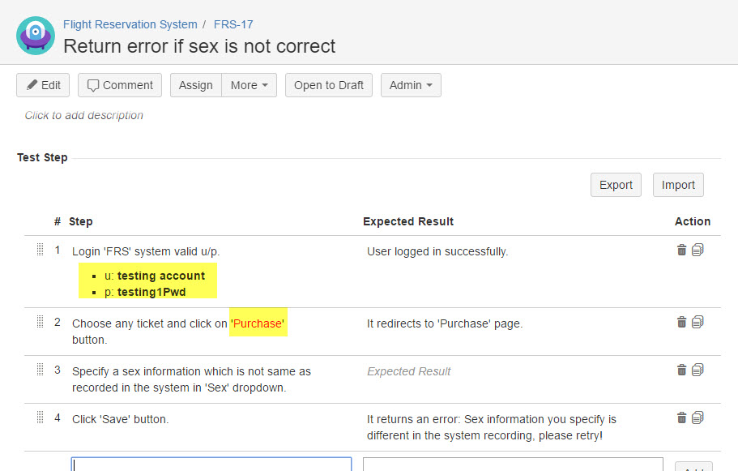Clone test step 1 with copy icon
Screen dimensions: 738x471
point(697,250)
